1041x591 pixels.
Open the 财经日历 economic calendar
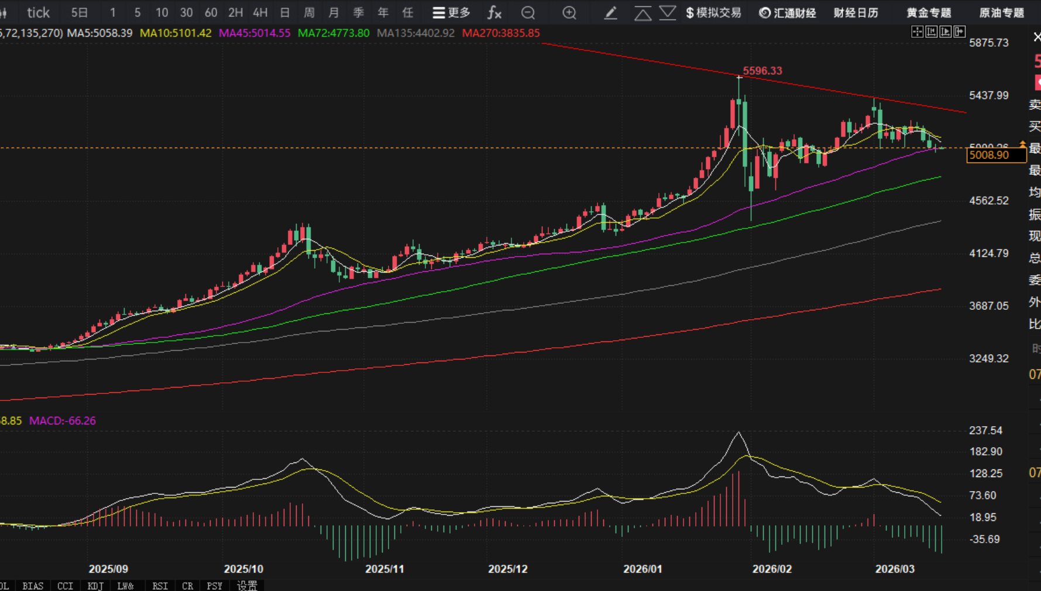856,13
